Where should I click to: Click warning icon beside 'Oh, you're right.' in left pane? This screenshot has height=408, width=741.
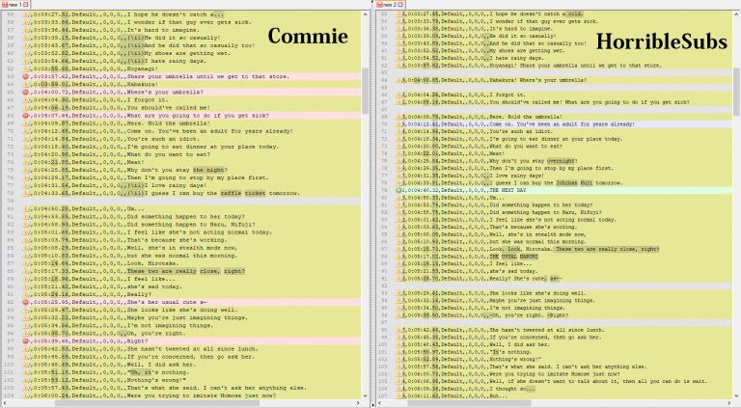point(25,333)
